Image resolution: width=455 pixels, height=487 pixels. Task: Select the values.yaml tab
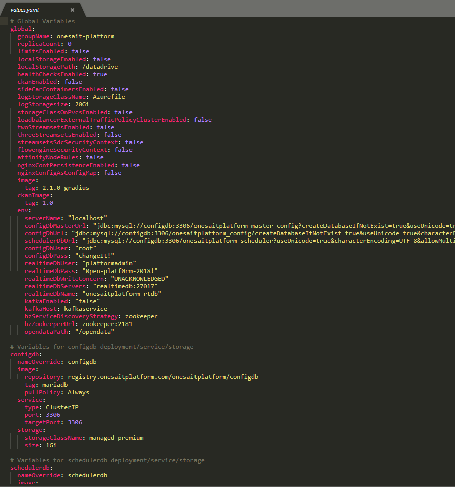pos(42,10)
